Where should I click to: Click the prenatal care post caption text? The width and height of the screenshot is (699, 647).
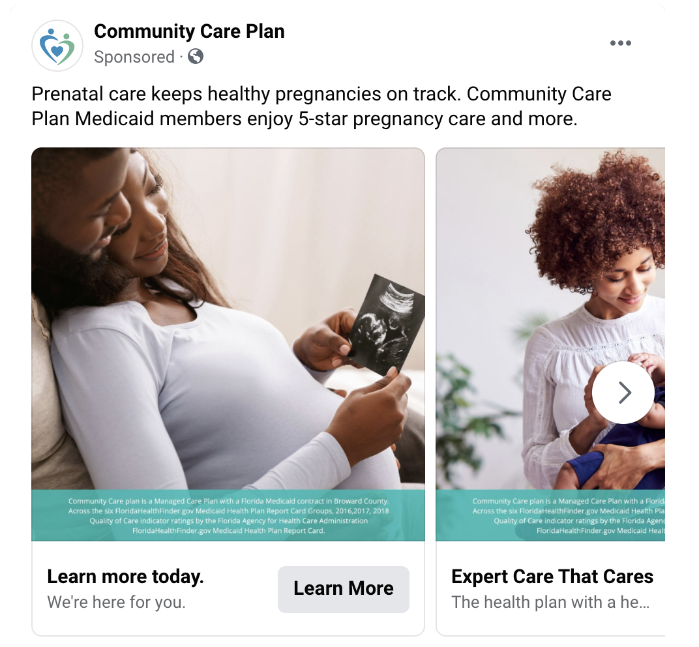[321, 106]
